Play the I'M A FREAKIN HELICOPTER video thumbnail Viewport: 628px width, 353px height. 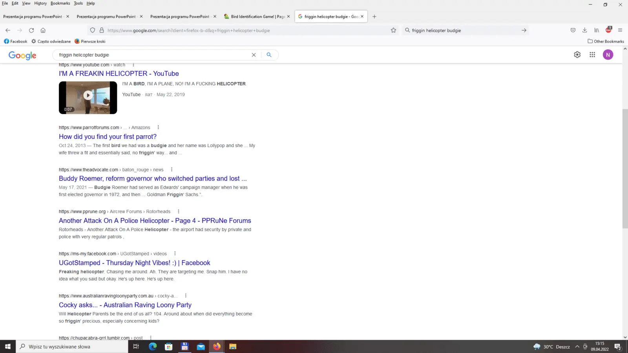[x=88, y=95]
